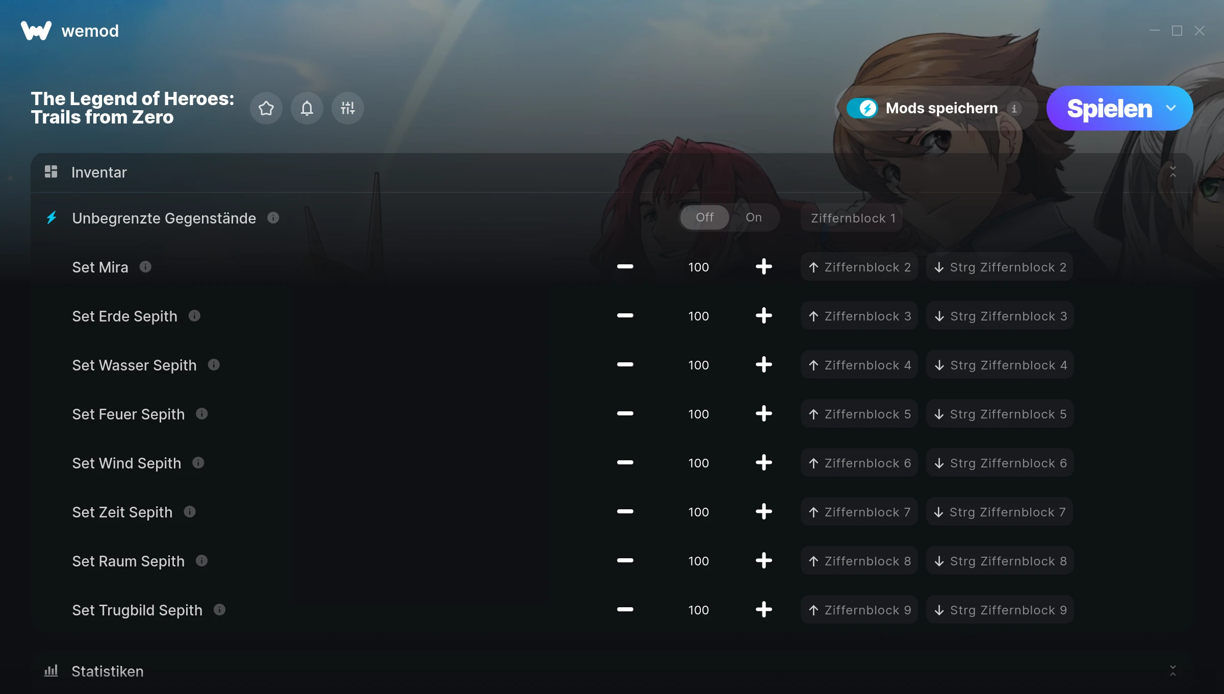Open the Spielen dropdown arrow

[1171, 108]
